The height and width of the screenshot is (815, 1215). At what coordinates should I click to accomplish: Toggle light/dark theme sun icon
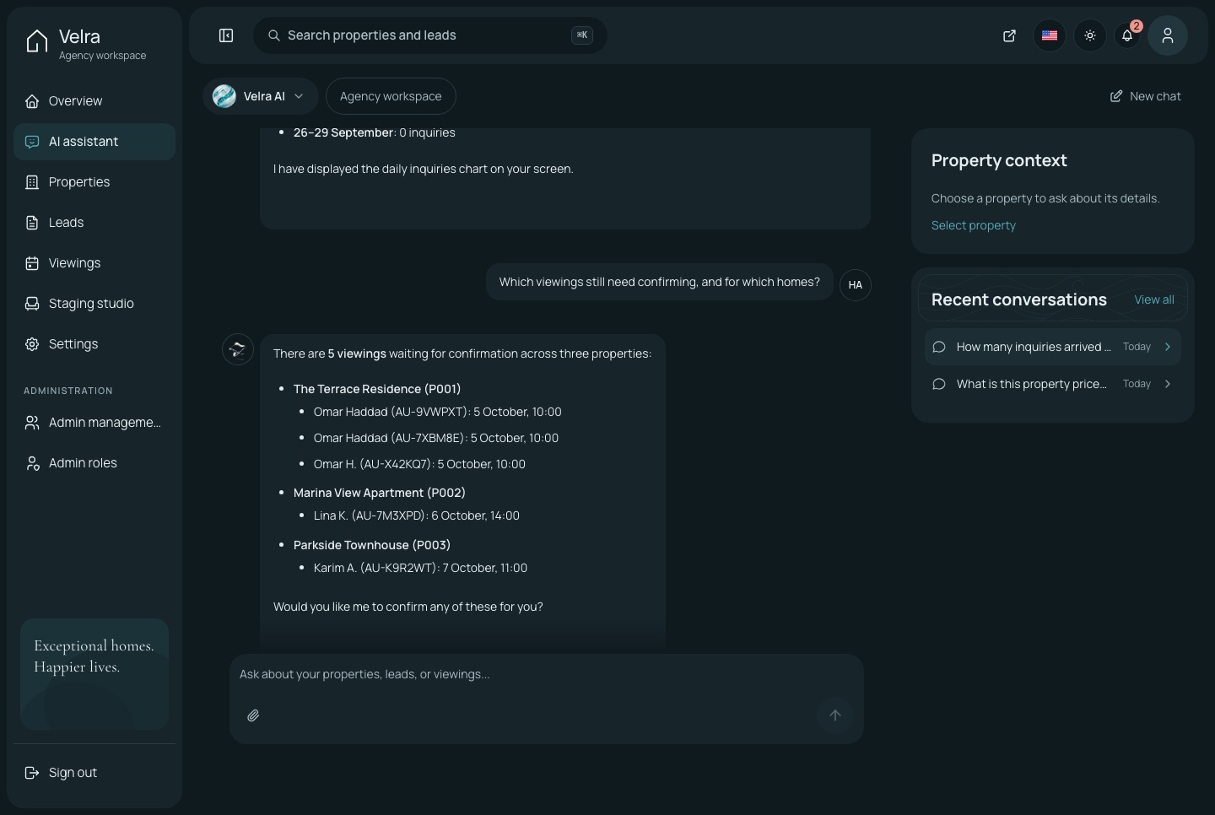pyautogui.click(x=1090, y=35)
